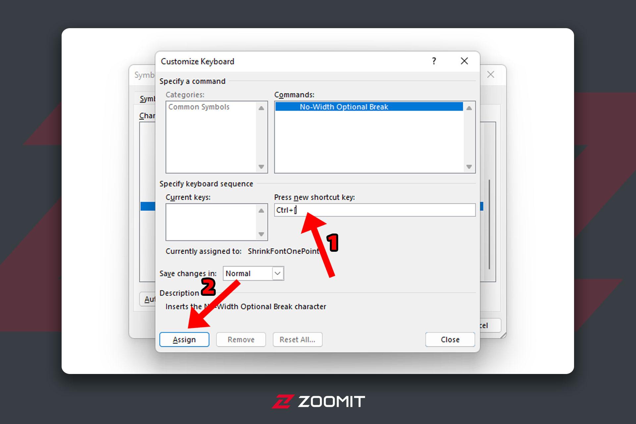Click Categories list scroll down arrow

(261, 167)
